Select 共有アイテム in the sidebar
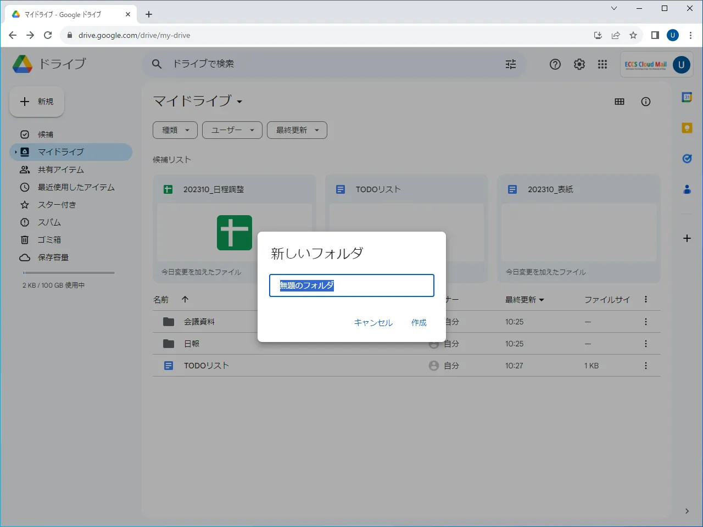 pos(60,170)
